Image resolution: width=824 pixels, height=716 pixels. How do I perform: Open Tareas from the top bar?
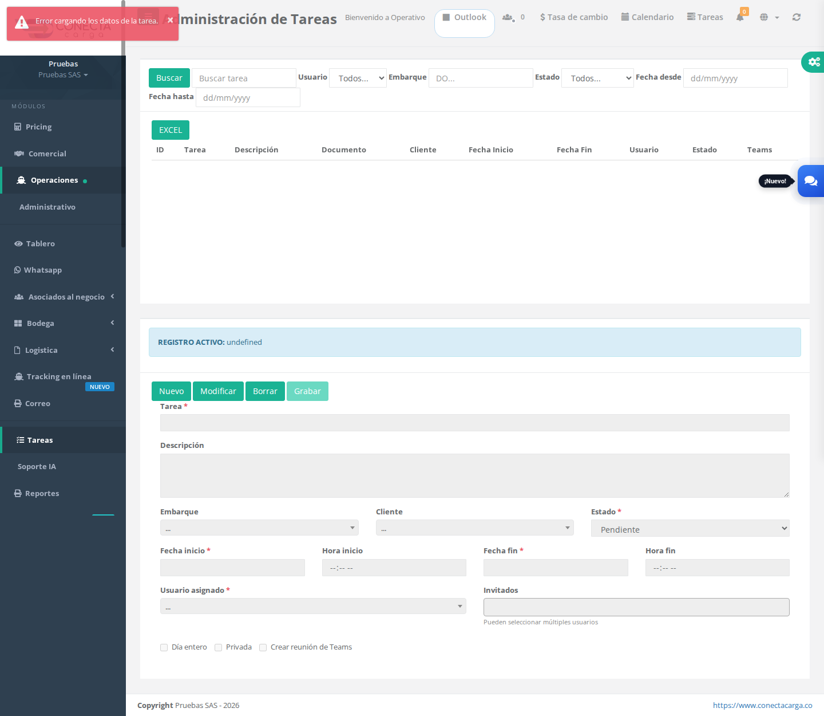705,17
